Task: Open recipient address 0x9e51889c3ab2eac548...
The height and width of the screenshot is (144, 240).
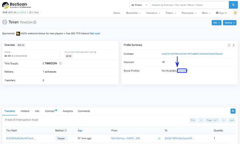Action: (179, 138)
